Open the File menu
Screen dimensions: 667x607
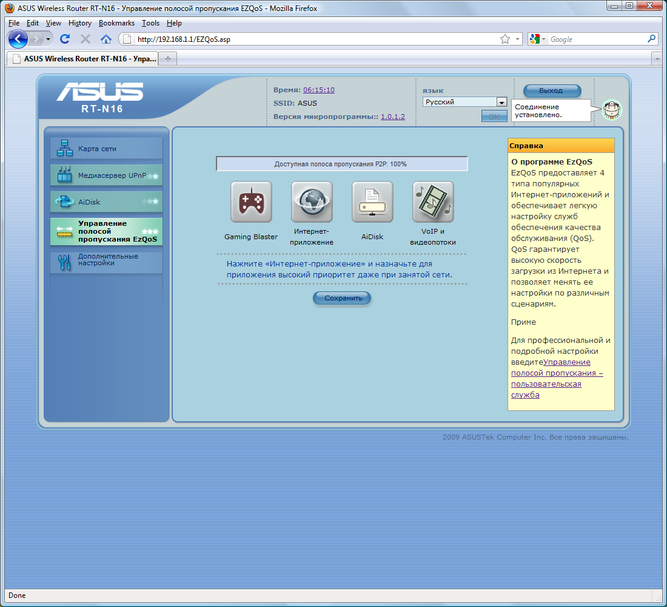(x=13, y=23)
